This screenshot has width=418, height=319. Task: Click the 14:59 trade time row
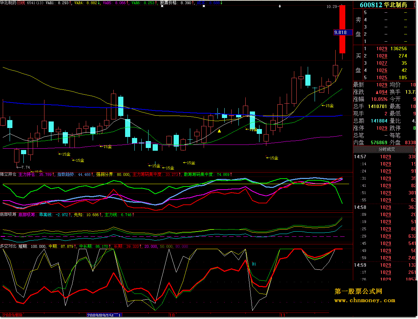(385, 265)
